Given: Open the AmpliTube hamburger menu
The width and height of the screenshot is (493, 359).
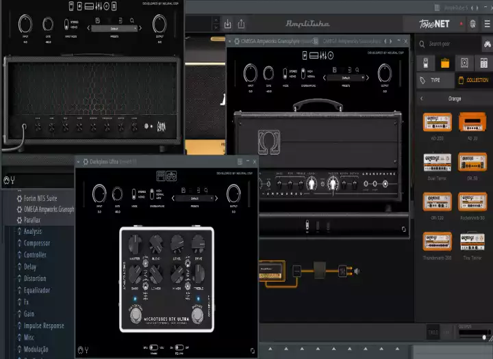Looking at the screenshot, I should coord(487,24).
